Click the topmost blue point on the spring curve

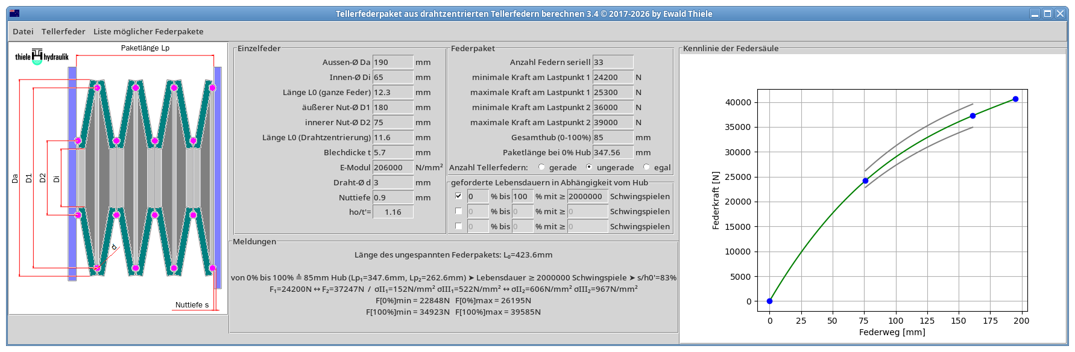tap(1015, 99)
